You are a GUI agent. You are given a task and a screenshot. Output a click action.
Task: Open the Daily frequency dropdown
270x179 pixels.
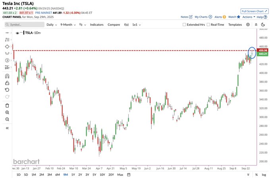point(52,25)
